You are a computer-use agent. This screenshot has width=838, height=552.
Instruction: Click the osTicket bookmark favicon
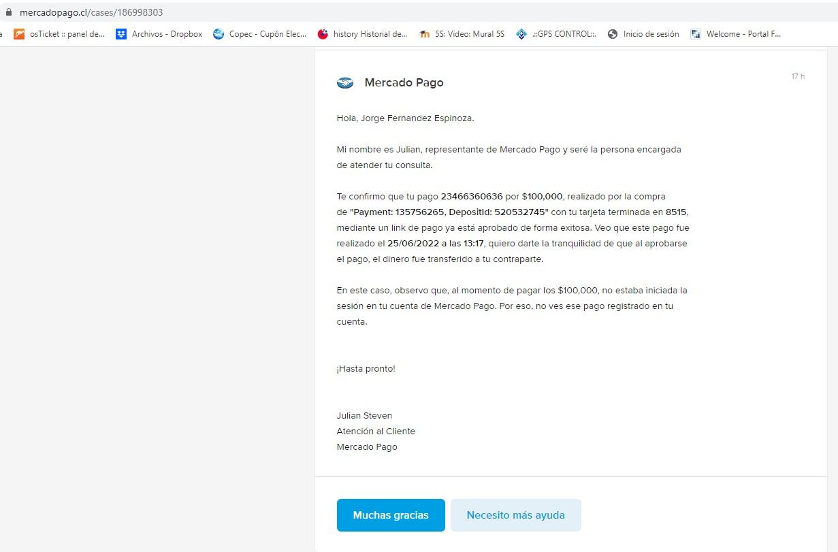pyautogui.click(x=19, y=34)
